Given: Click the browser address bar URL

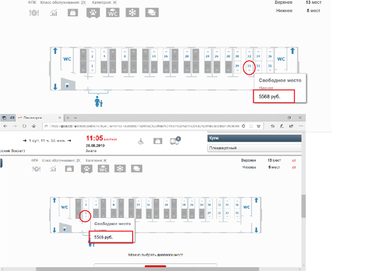Looking at the screenshot, I should coord(145,126).
